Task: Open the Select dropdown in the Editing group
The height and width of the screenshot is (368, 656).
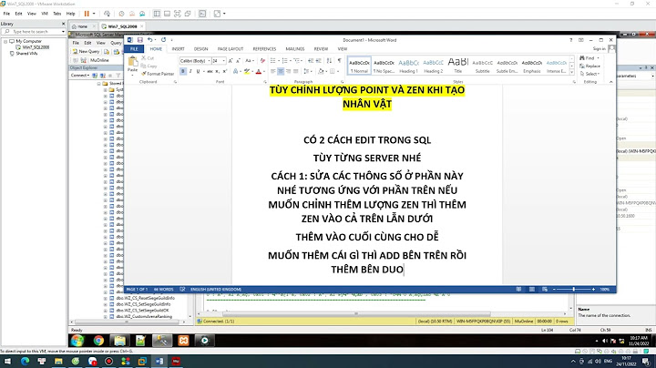Action: (x=589, y=74)
